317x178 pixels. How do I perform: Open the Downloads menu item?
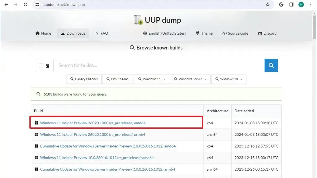coord(73,33)
